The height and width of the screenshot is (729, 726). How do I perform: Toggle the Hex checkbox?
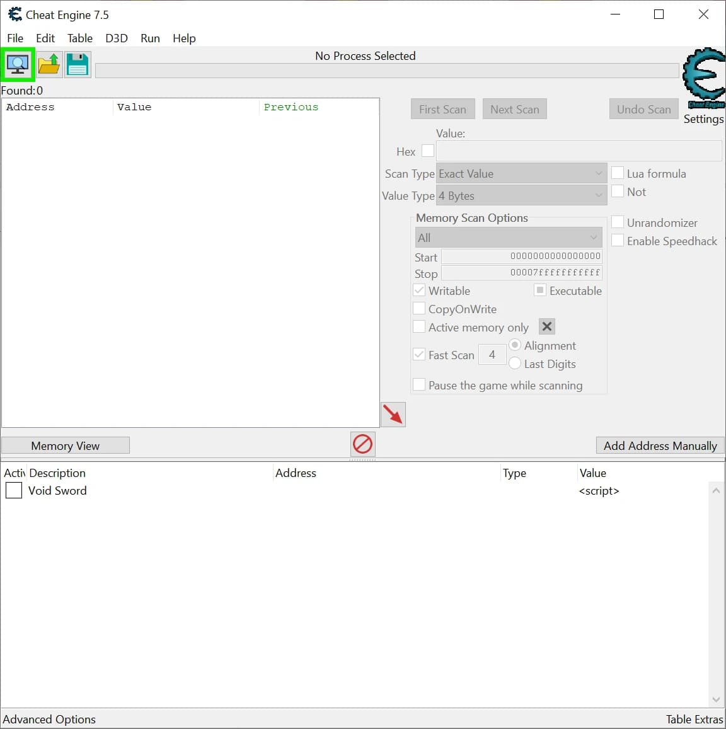click(427, 151)
